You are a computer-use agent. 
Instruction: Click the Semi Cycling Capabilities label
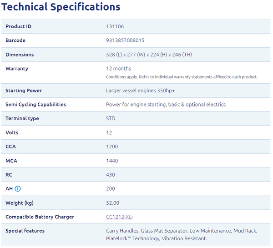click(35, 105)
